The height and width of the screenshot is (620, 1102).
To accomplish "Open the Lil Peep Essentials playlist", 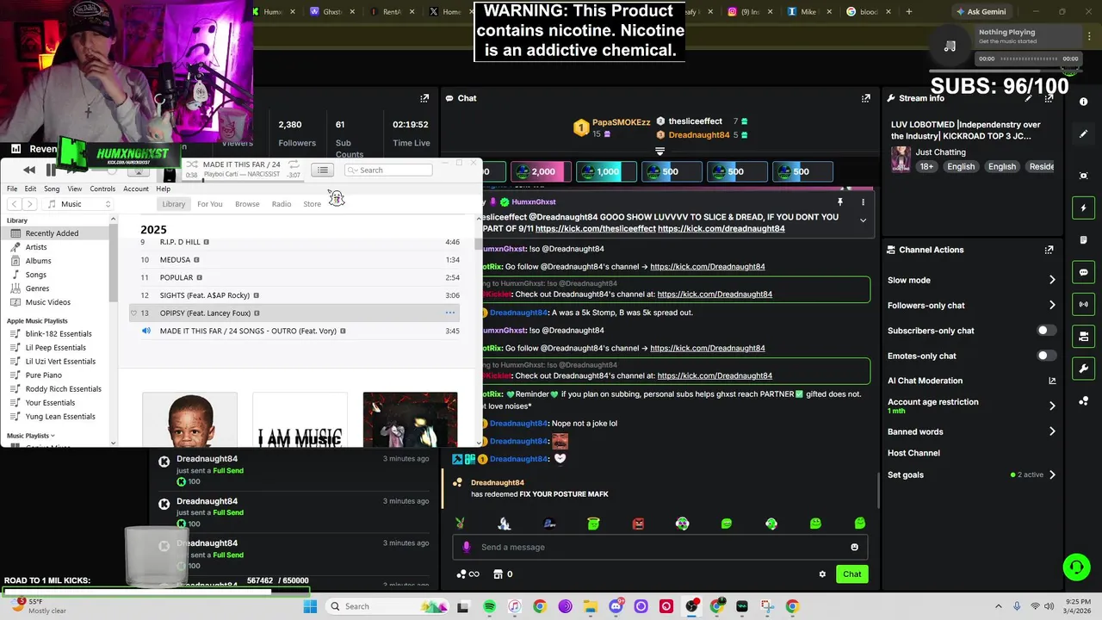I will pos(55,348).
